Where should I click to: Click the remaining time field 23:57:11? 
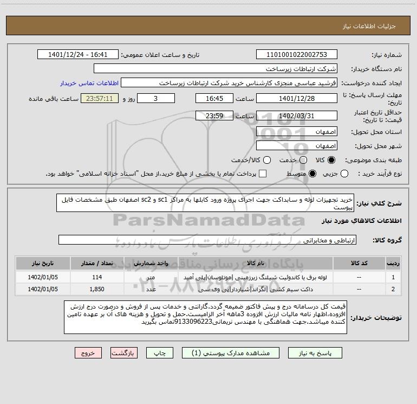pyautogui.click(x=100, y=98)
